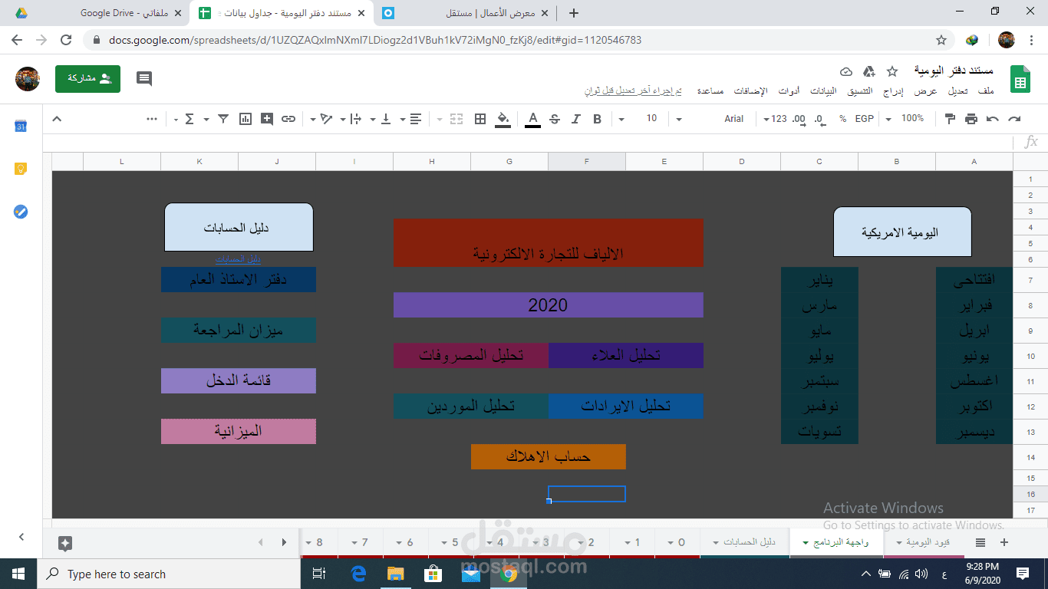This screenshot has height=589, width=1048.
Task: Apply strikethrough formatting from the toolbar
Action: point(554,119)
